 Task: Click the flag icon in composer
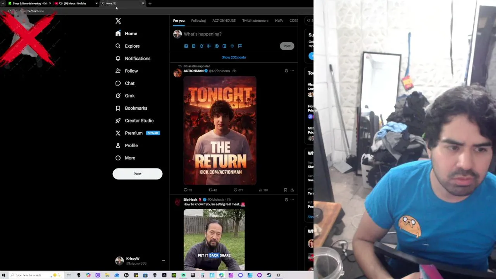tap(240, 46)
